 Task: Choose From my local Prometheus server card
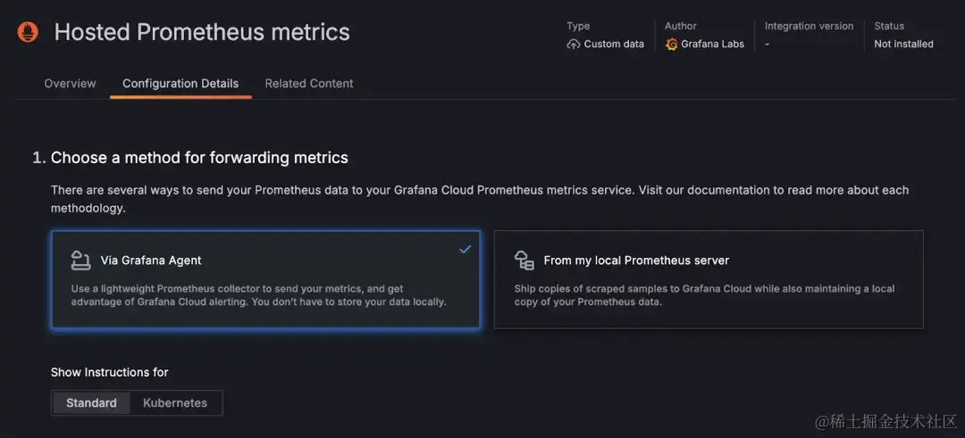tap(709, 279)
